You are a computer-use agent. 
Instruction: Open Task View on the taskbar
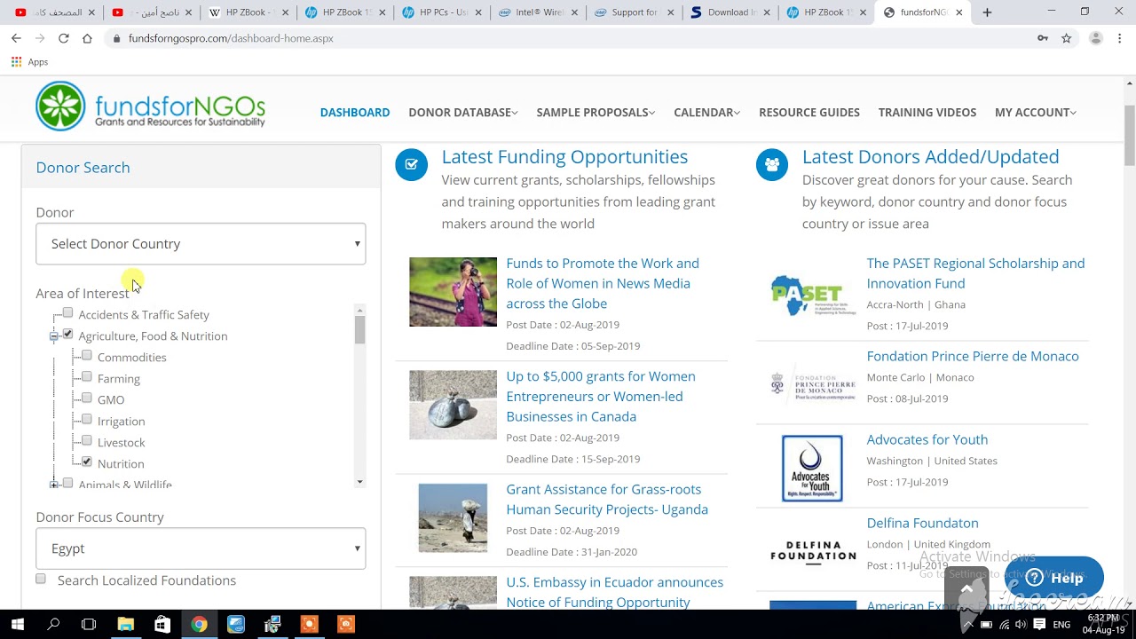89,625
